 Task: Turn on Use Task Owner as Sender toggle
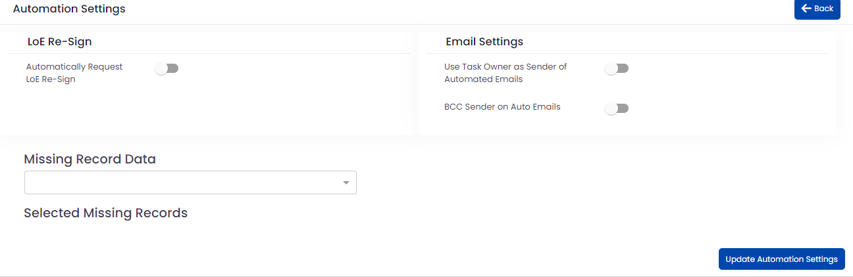pyautogui.click(x=617, y=68)
